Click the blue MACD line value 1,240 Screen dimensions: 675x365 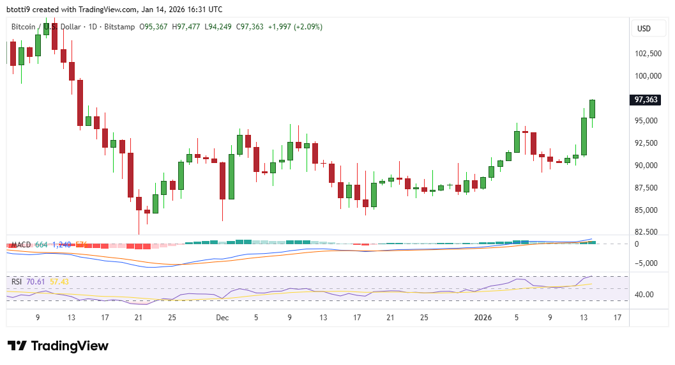63,245
